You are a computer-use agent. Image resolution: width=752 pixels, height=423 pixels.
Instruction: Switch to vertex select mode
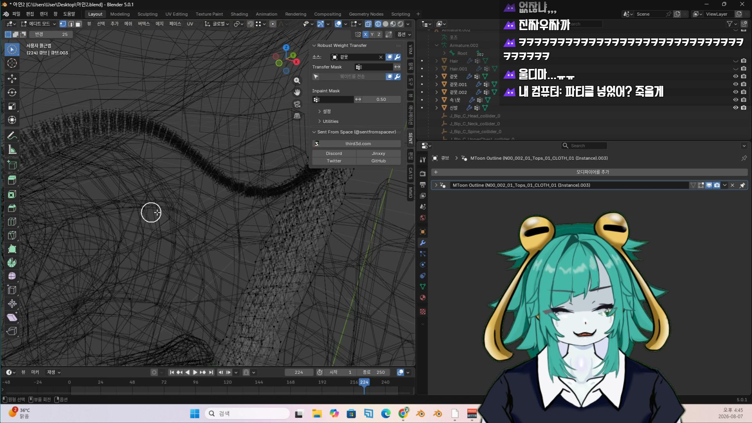tap(63, 24)
